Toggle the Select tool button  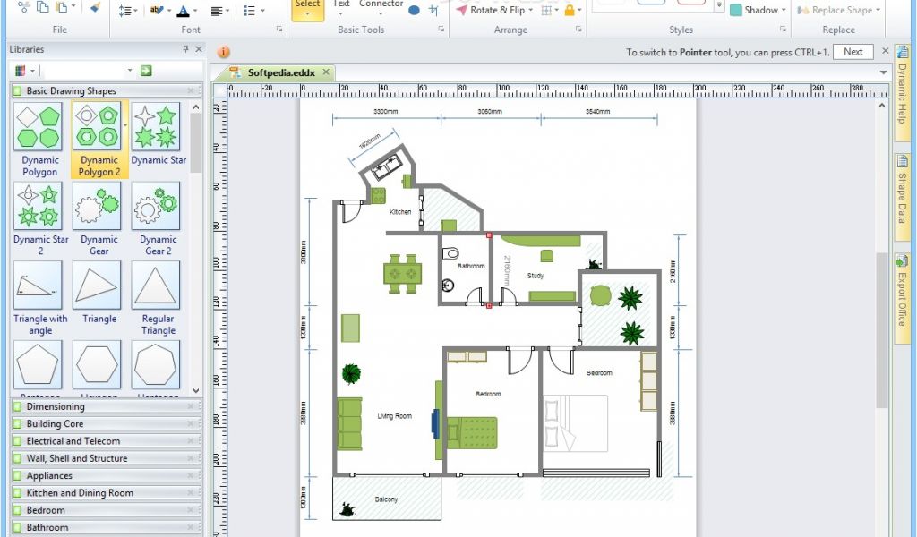[307, 9]
